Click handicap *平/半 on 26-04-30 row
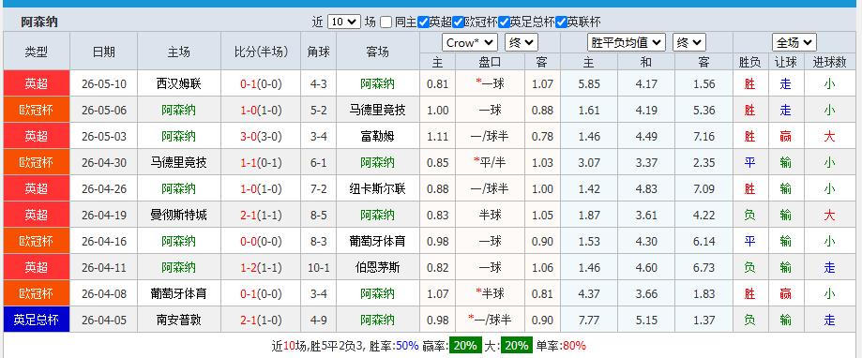The height and width of the screenshot is (358, 862). pyautogui.click(x=490, y=162)
